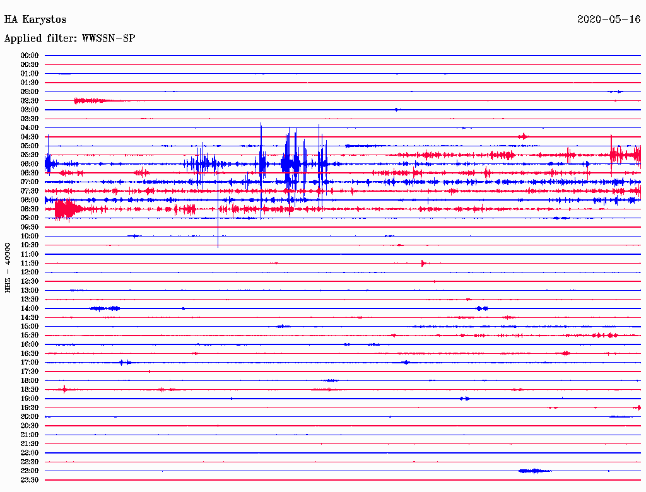The height and width of the screenshot is (492, 646).
Task: Select the 08:30 time label
Action: (x=30, y=209)
